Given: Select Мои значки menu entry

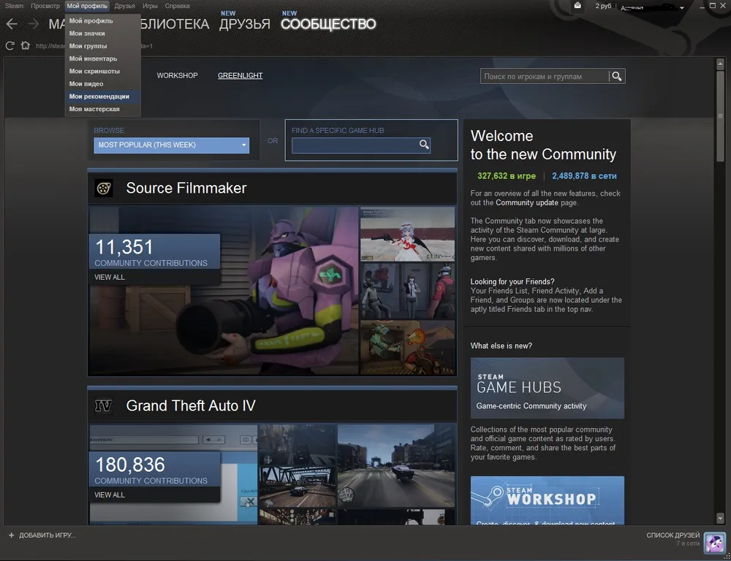Looking at the screenshot, I should 103,34.
